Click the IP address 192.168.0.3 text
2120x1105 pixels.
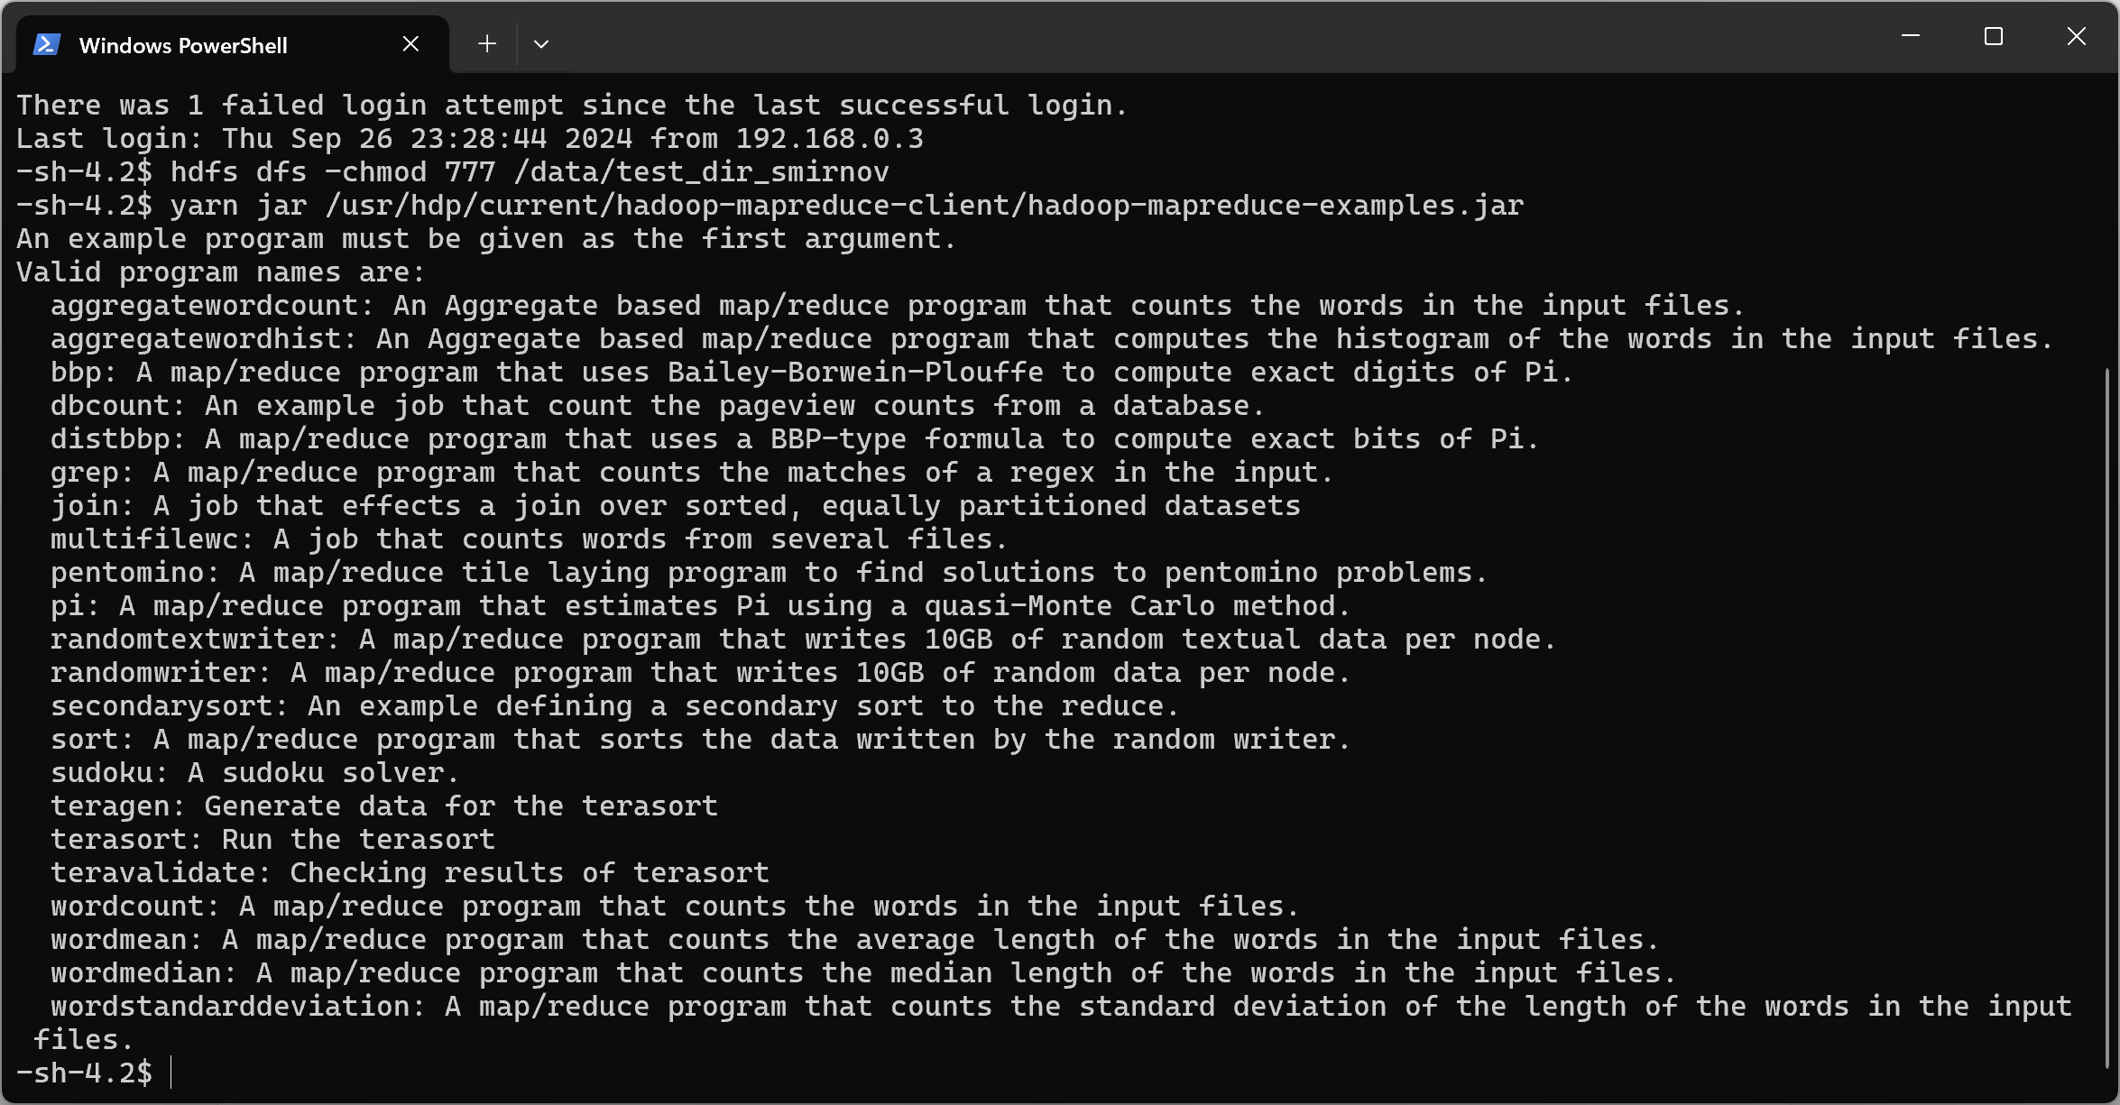coord(829,139)
